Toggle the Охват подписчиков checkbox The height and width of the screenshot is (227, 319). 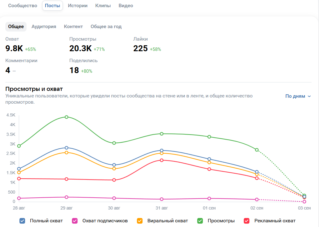(x=75, y=221)
